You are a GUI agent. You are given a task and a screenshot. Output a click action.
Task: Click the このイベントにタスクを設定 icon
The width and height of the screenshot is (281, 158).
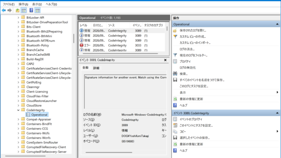pos(175,126)
